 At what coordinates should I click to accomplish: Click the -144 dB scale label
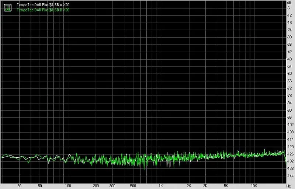[290, 176]
